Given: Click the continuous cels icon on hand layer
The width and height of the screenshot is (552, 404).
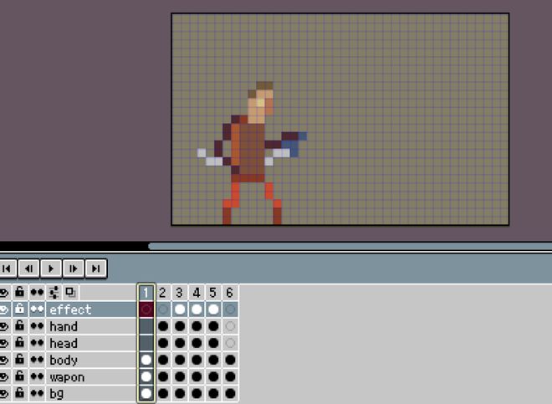Looking at the screenshot, I should 38,326.
